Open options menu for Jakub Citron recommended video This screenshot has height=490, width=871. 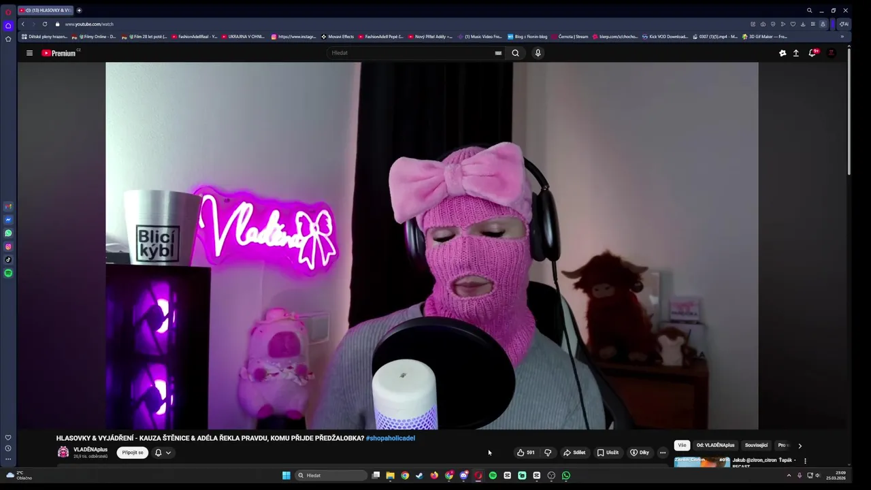click(805, 461)
